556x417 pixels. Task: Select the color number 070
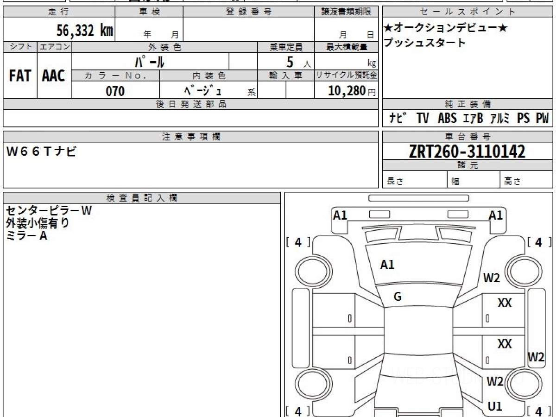point(115,91)
